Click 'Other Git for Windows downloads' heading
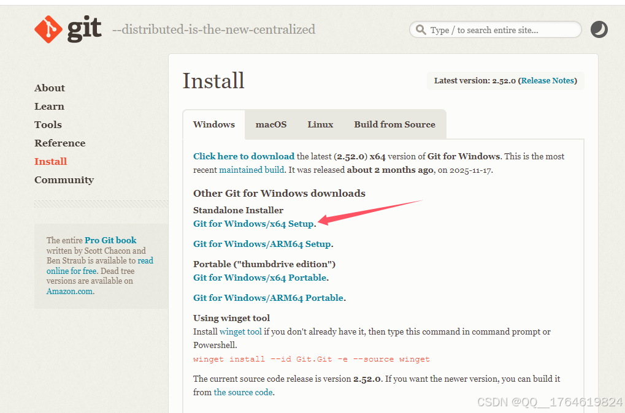This screenshot has height=413, width=625. pyautogui.click(x=280, y=194)
